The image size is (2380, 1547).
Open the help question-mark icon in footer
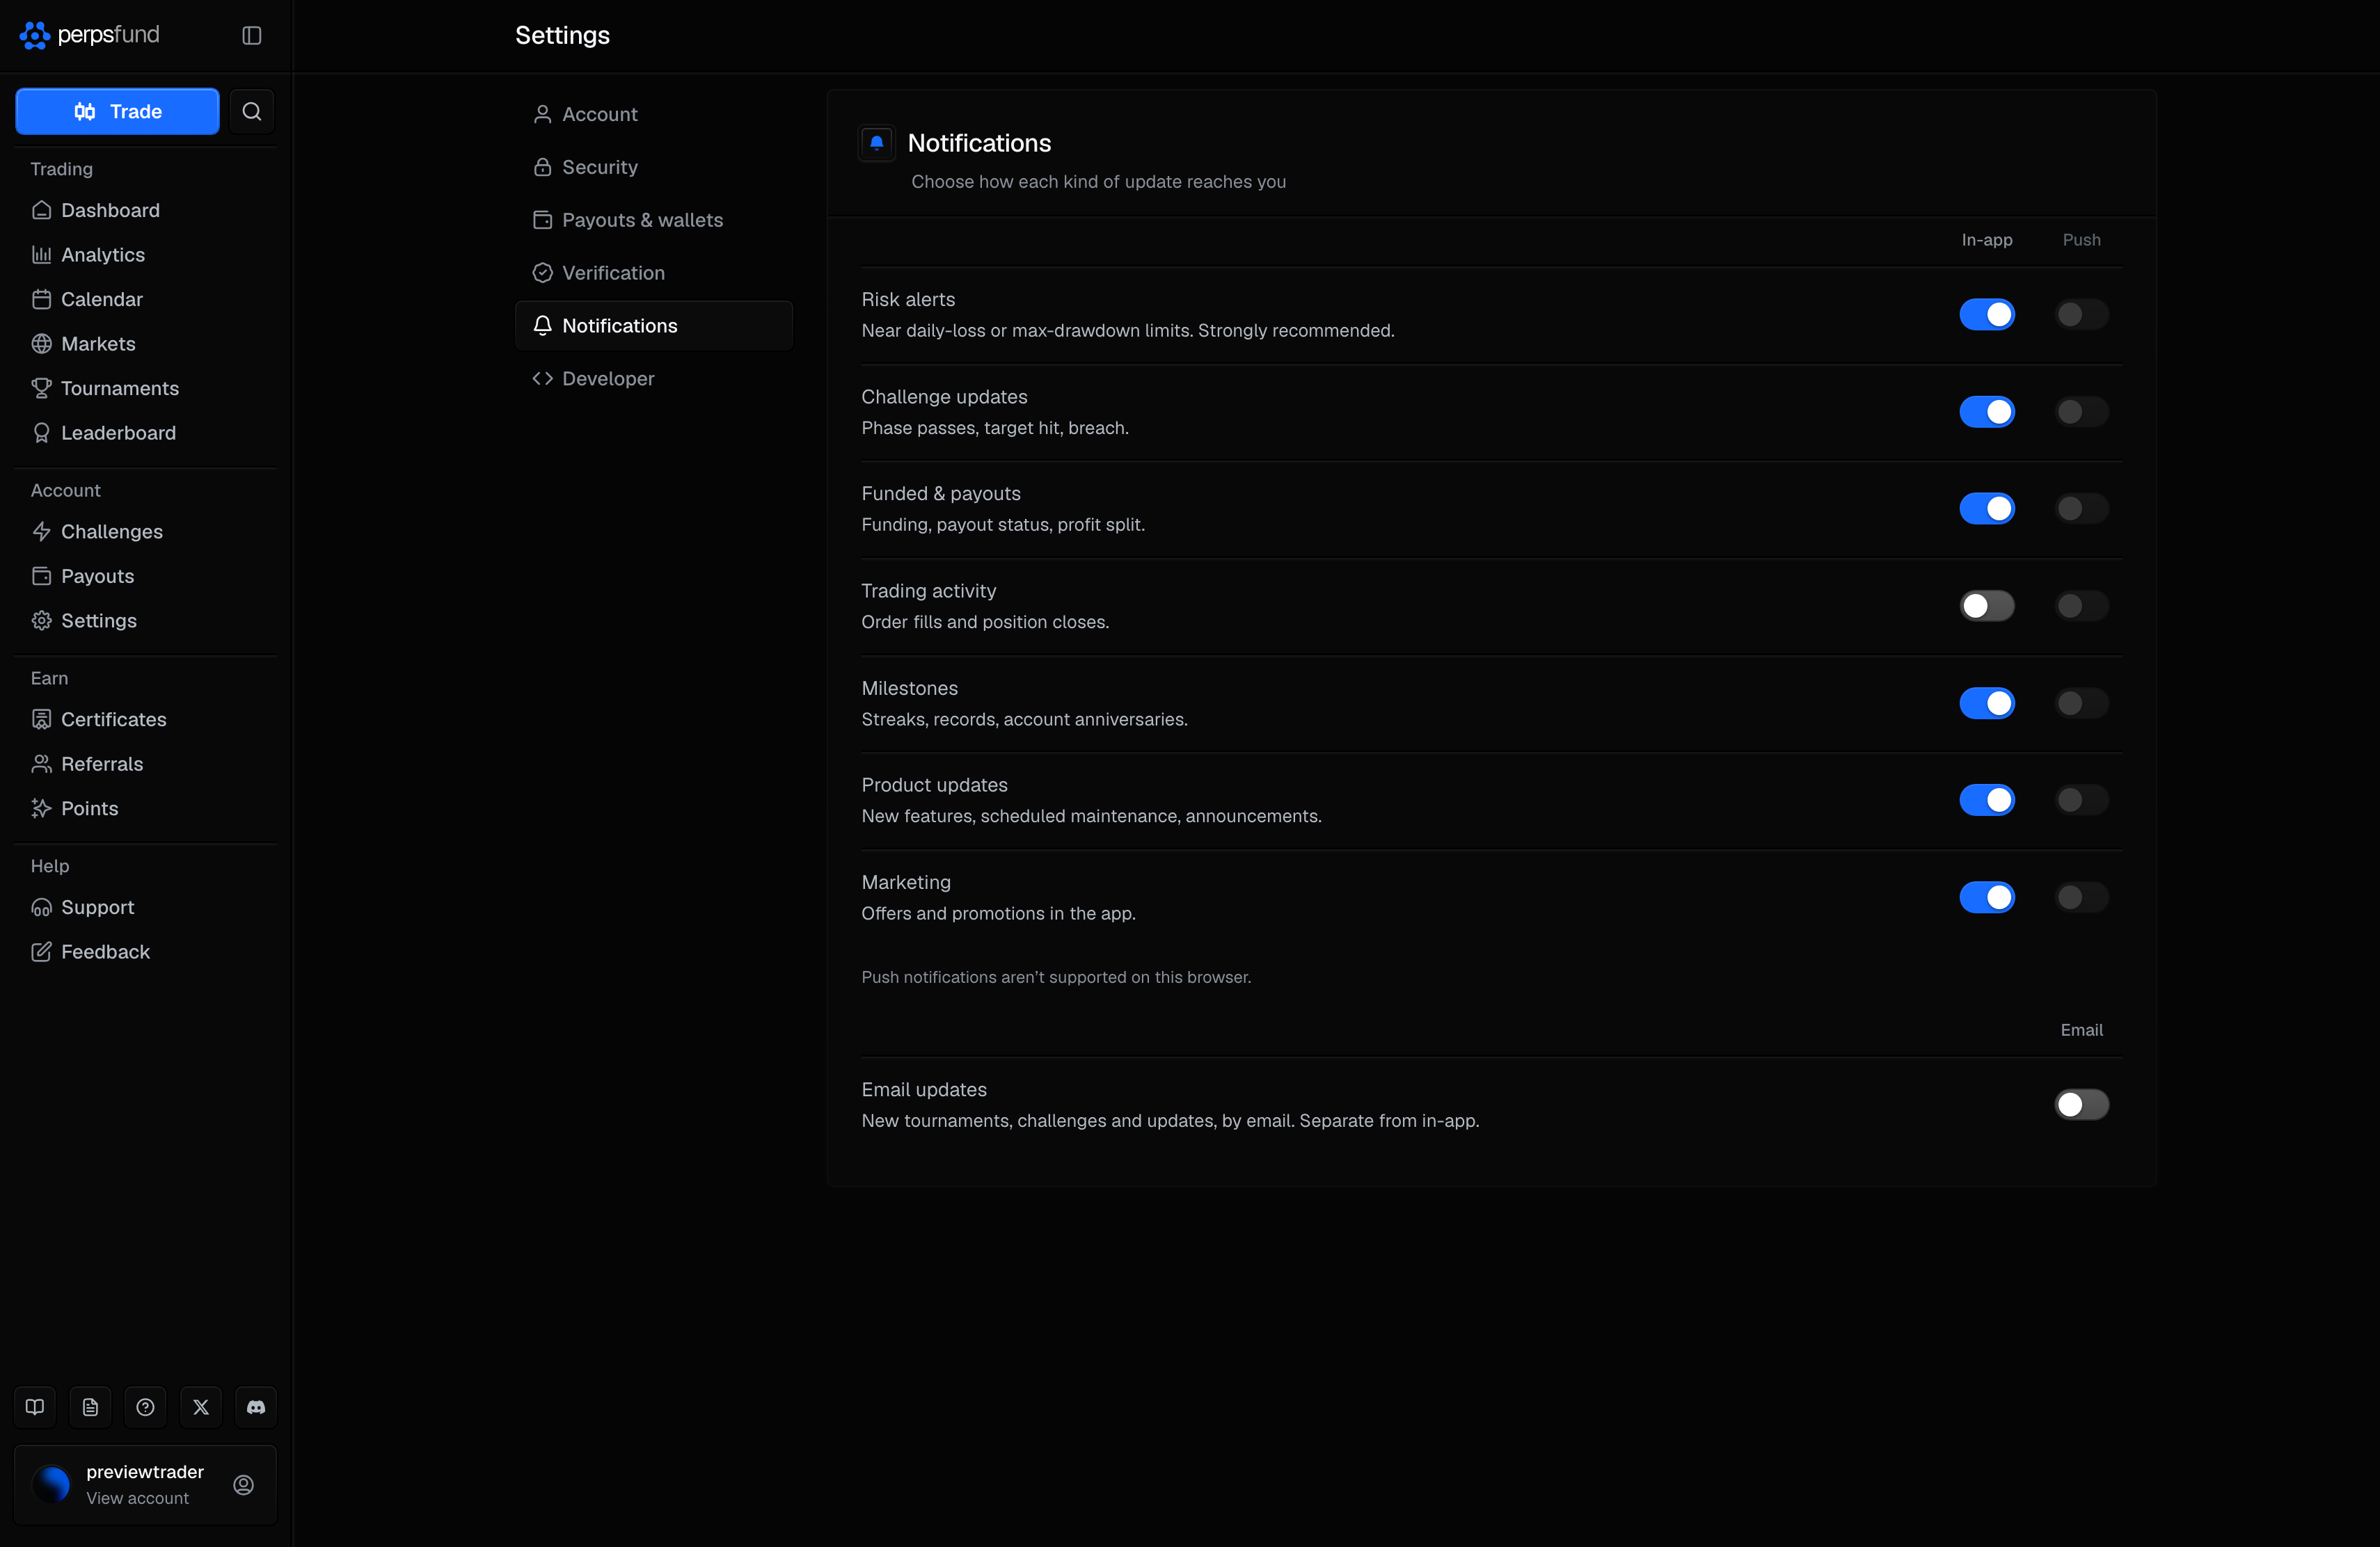coord(145,1407)
